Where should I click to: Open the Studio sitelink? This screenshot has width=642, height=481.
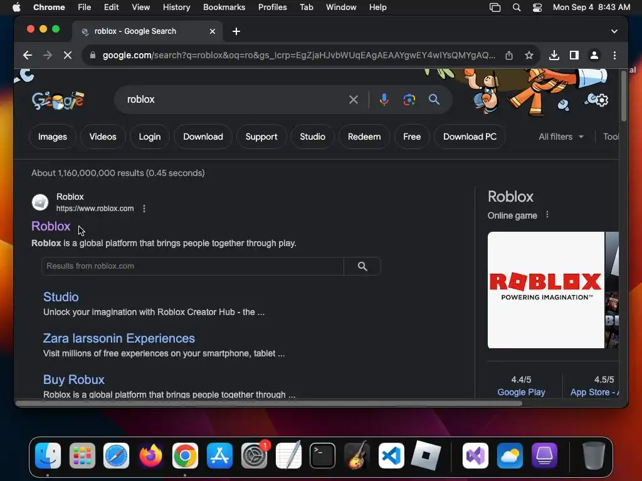coord(61,297)
